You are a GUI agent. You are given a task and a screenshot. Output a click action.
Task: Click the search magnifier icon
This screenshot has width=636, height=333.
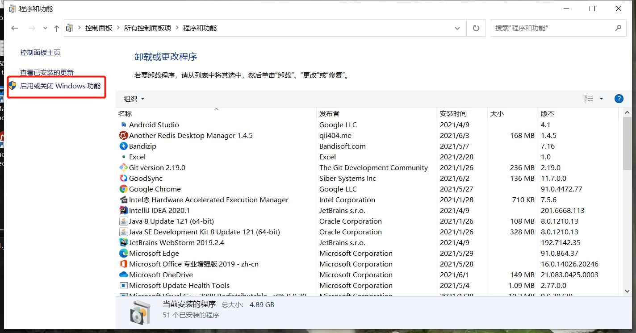(x=618, y=28)
